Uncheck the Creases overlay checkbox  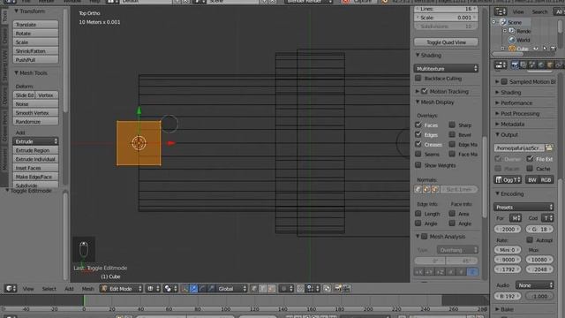[418, 144]
